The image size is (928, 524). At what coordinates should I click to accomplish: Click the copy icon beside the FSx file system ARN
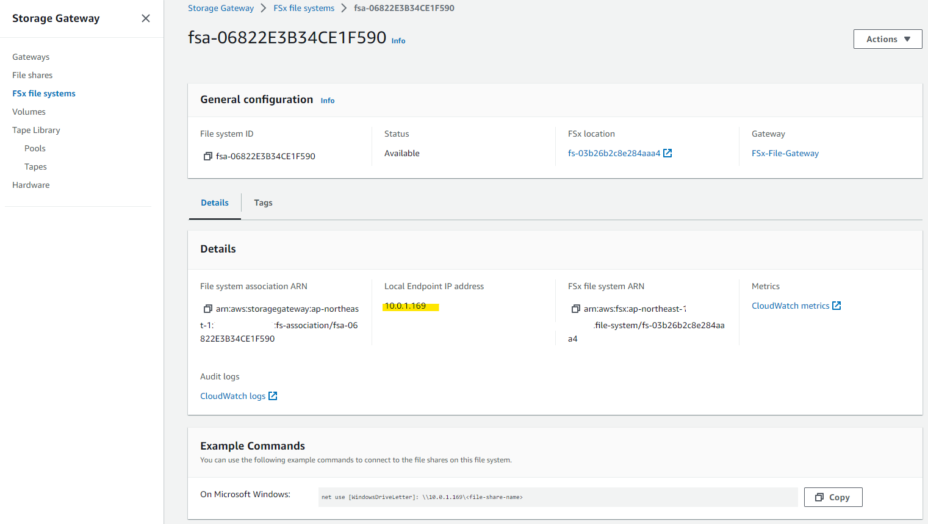(x=575, y=309)
